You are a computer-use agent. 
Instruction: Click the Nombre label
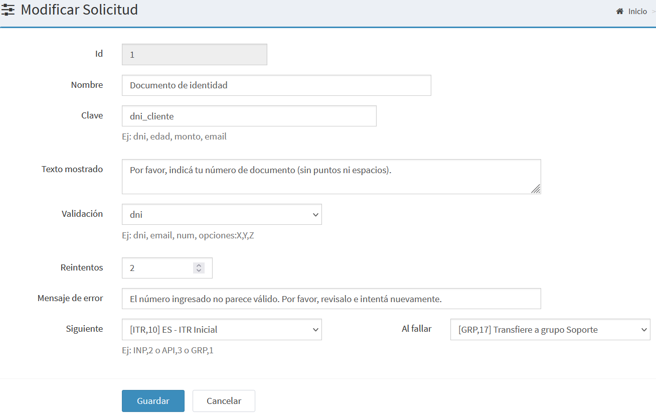[x=87, y=85]
